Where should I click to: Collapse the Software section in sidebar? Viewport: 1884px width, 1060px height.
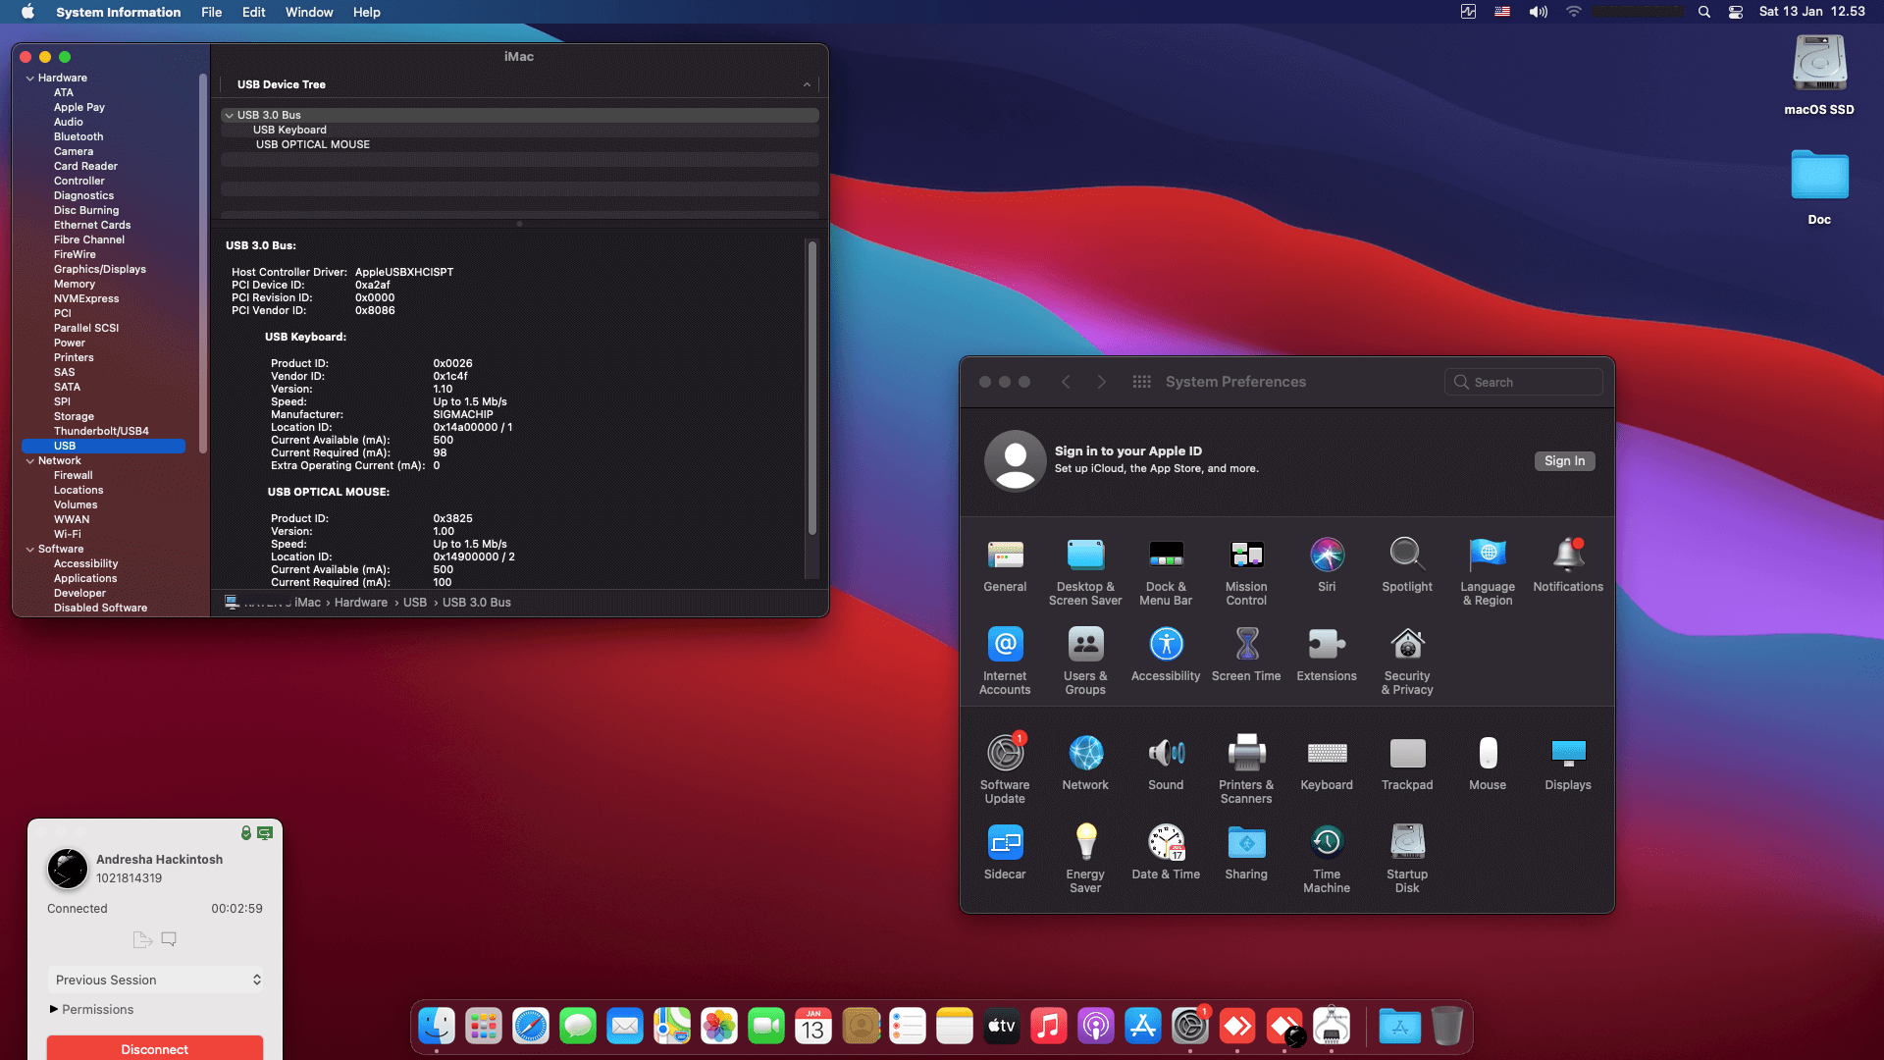(x=29, y=550)
